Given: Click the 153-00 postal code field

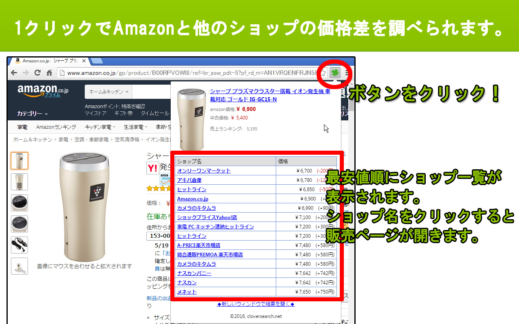Looking at the screenshot, I should click(159, 236).
